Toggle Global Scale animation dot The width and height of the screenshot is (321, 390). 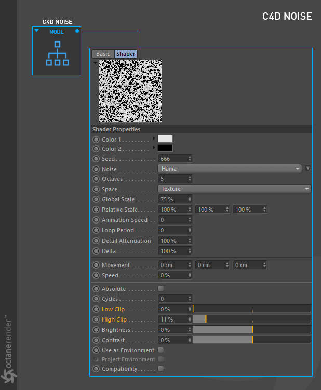pyautogui.click(x=96, y=199)
